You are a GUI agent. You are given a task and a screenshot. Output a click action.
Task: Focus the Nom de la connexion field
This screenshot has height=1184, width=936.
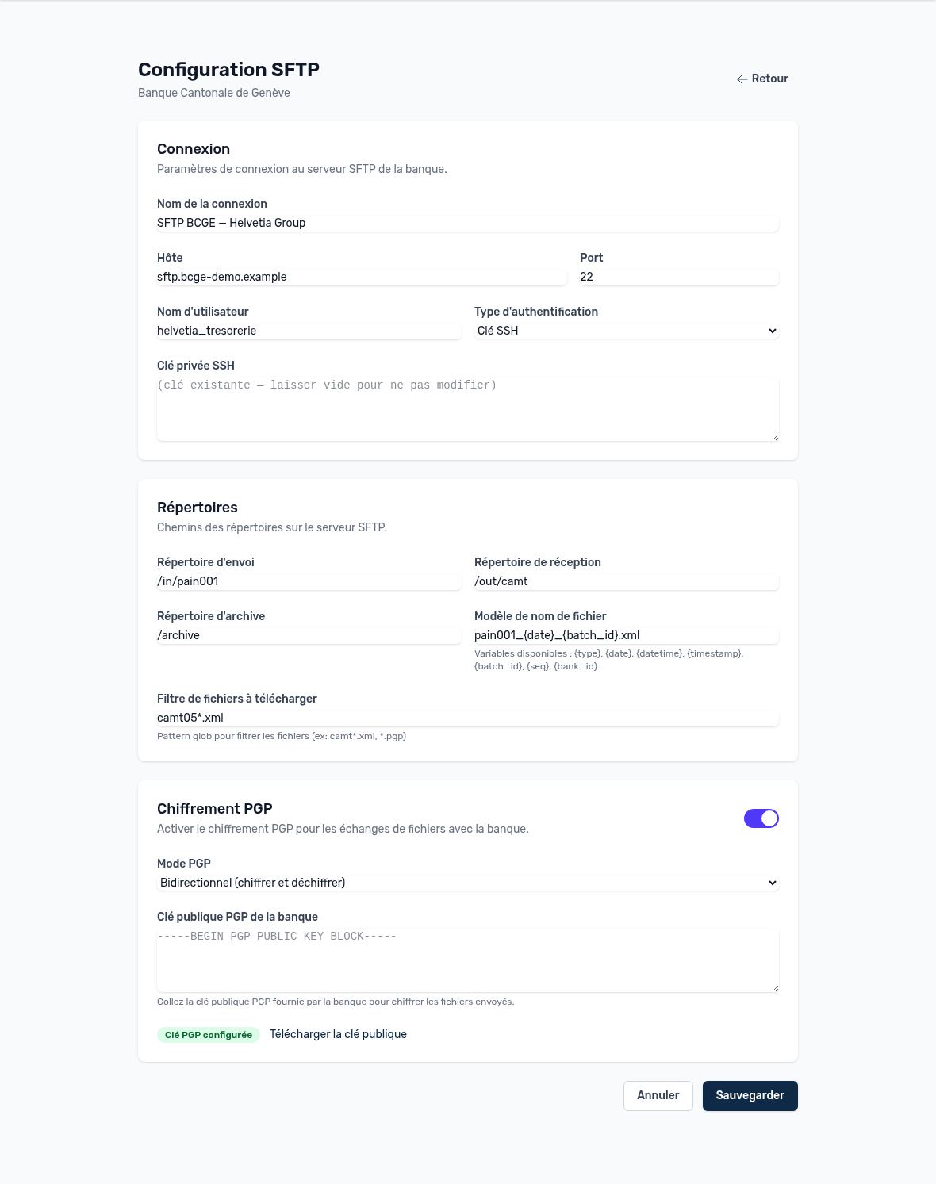click(x=468, y=223)
